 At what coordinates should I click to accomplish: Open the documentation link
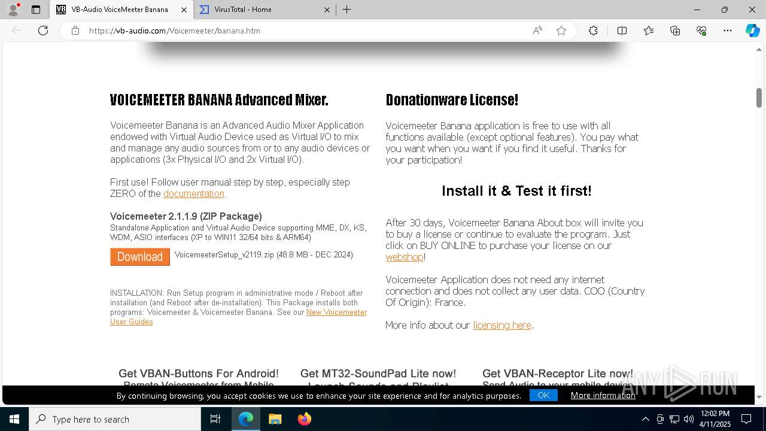194,193
